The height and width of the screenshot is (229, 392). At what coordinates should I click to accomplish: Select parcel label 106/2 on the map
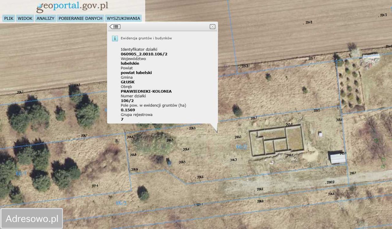pyautogui.click(x=241, y=147)
